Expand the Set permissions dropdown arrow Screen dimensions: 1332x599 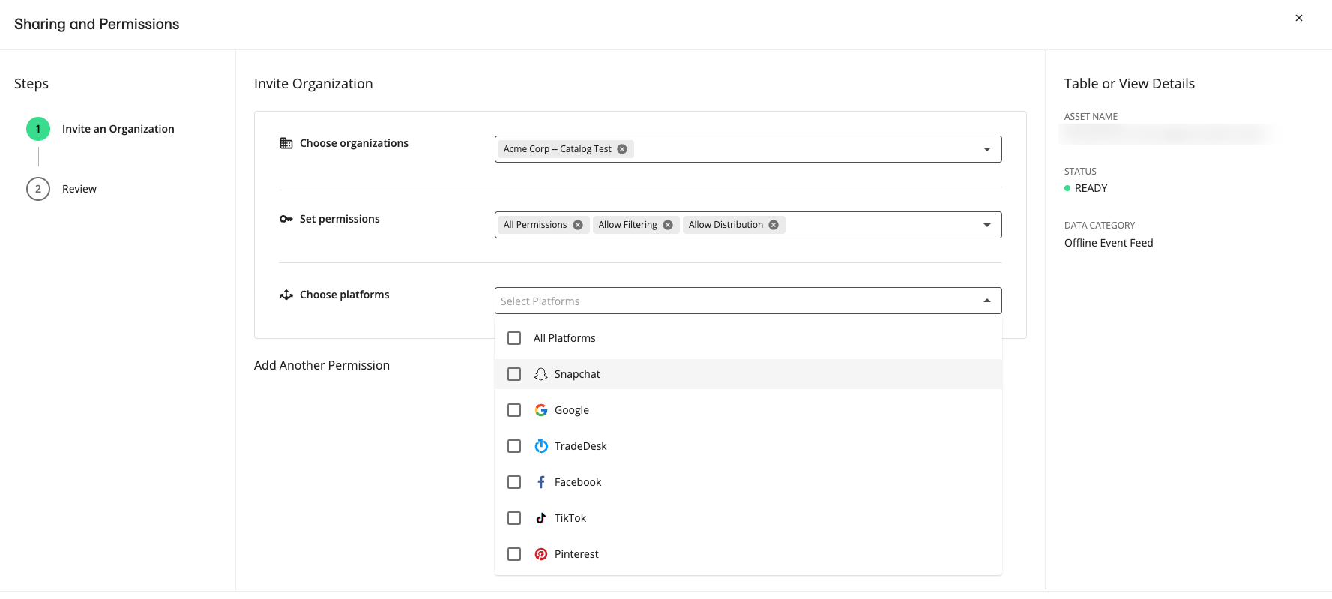coord(987,225)
